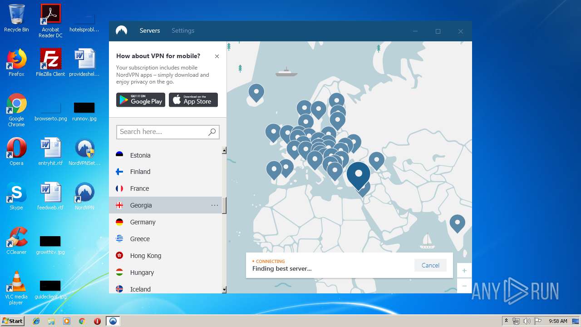Click the Windows Start button
Image resolution: width=581 pixels, height=327 pixels.
[12, 321]
